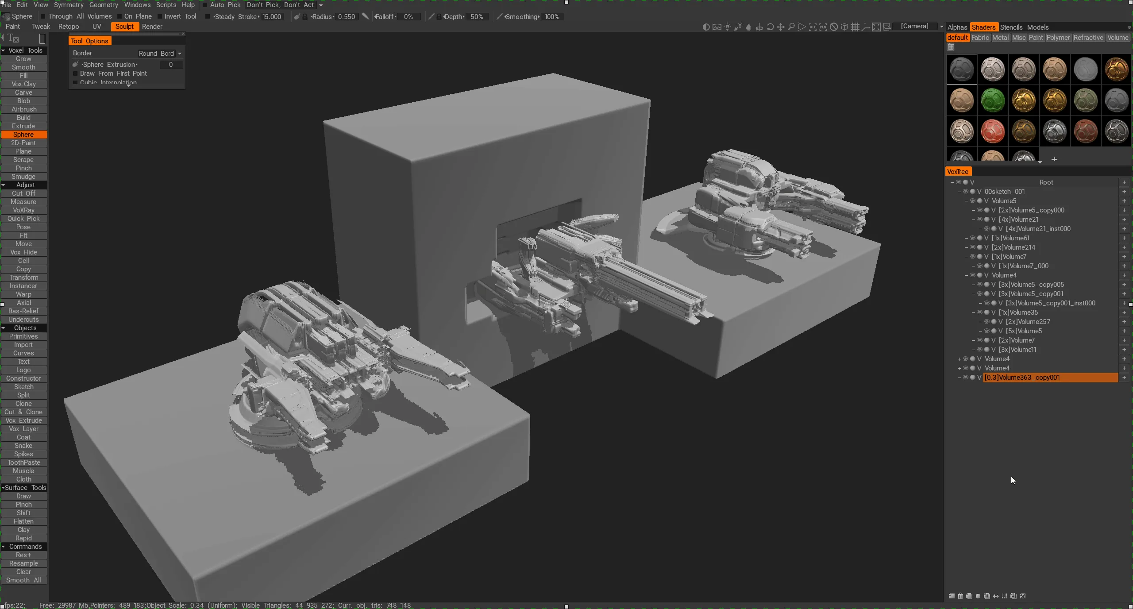Enable the On Plane checkbox

click(x=119, y=16)
